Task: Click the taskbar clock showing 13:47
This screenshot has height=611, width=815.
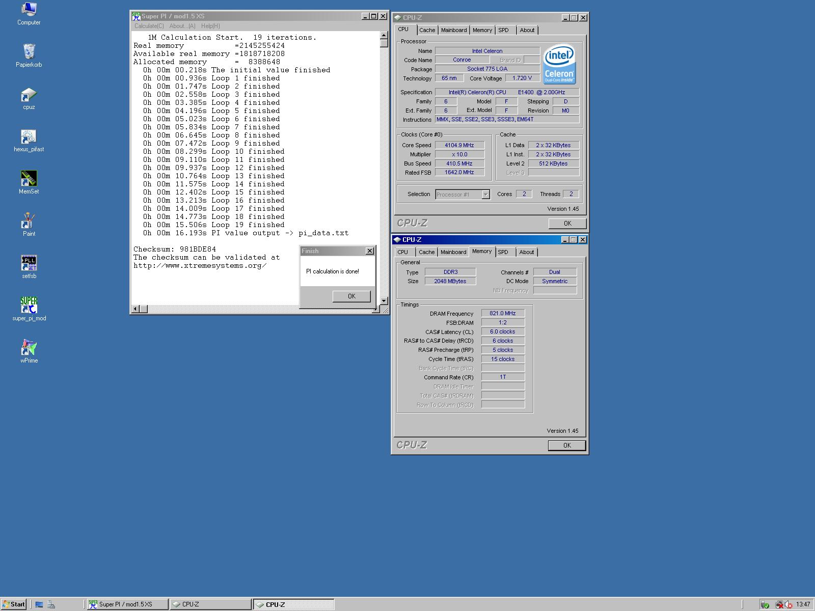Action: 803,604
